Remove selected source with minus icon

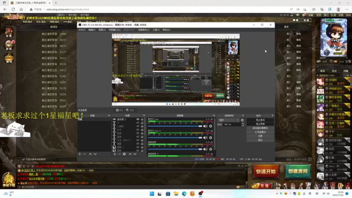pos(119,154)
